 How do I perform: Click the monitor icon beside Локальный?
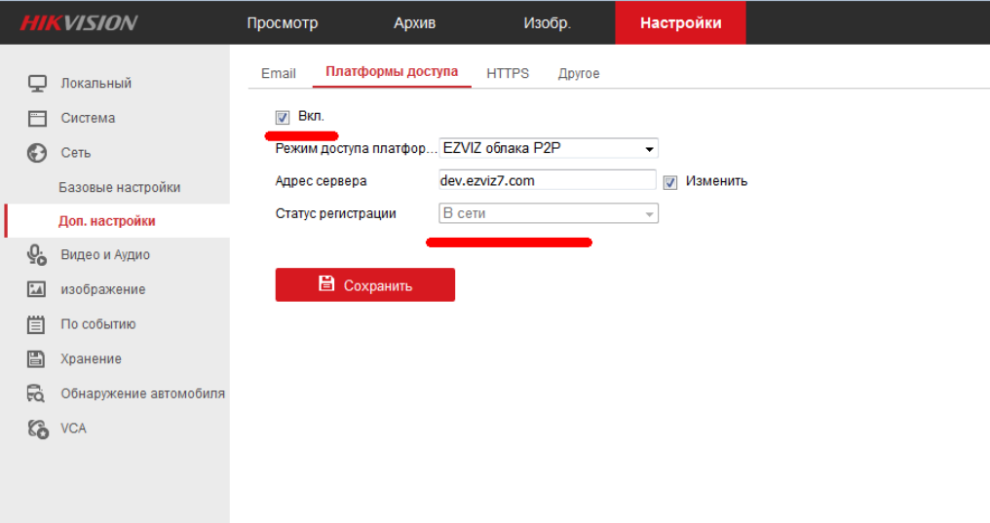click(x=37, y=84)
